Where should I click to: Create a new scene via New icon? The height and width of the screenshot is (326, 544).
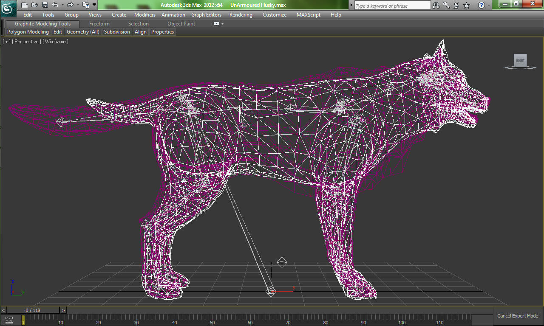pyautogui.click(x=24, y=5)
